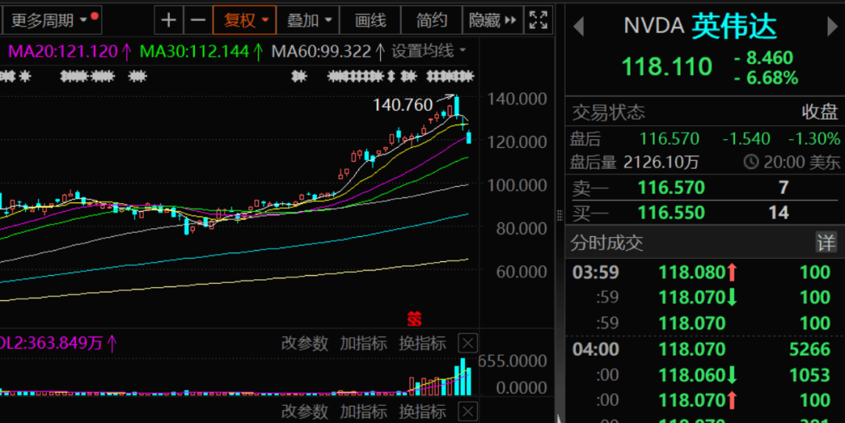Go to next stock with right arrow

coord(832,27)
